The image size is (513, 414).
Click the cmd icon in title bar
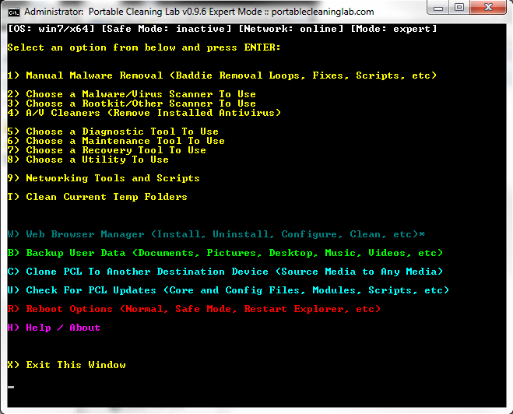(x=14, y=12)
